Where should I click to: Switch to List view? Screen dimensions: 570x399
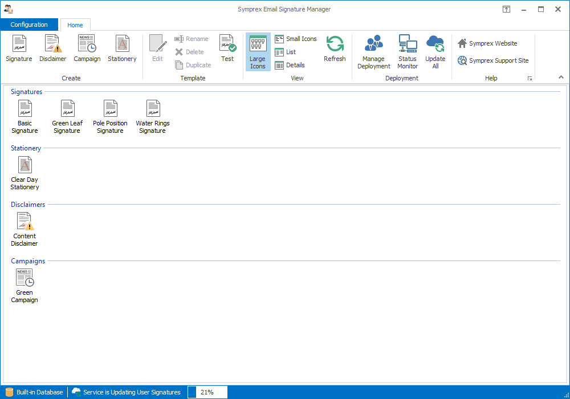pos(286,52)
